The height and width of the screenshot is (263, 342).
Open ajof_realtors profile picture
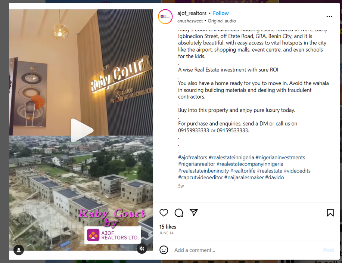(165, 16)
